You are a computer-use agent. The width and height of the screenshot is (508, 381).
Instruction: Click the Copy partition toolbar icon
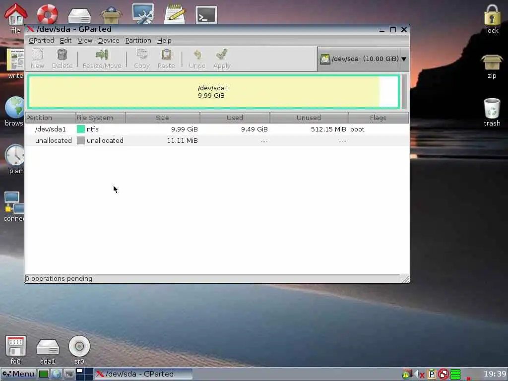(142, 59)
